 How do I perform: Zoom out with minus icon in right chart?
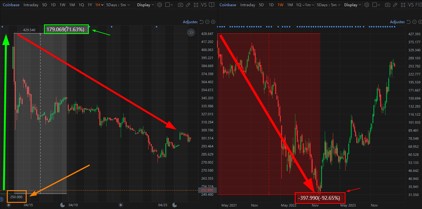tap(414, 22)
